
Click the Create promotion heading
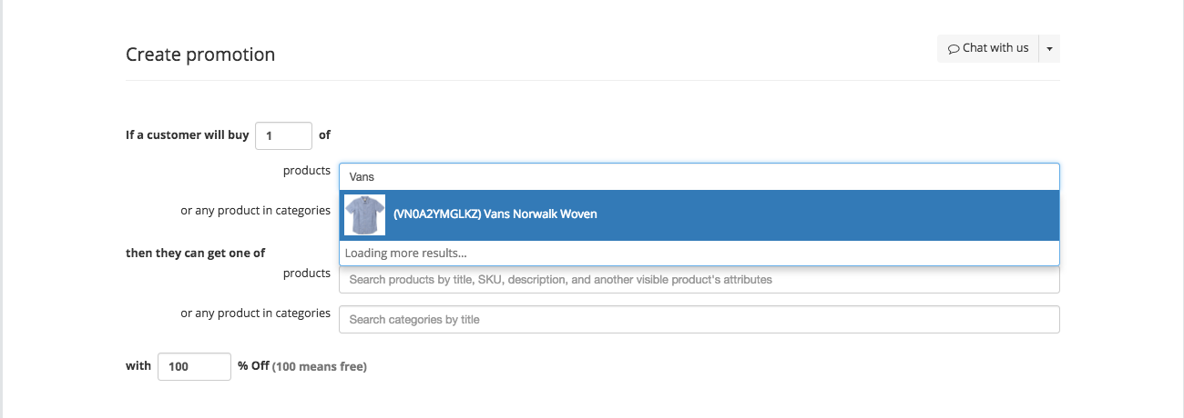pos(200,55)
